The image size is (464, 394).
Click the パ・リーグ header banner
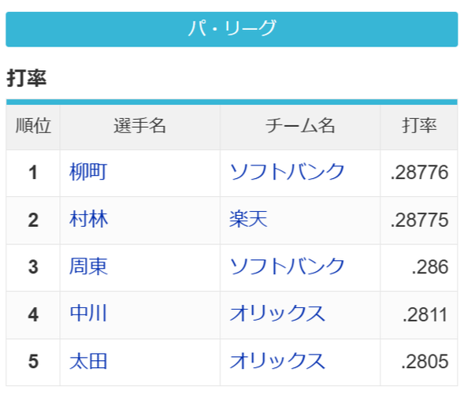pos(232,29)
